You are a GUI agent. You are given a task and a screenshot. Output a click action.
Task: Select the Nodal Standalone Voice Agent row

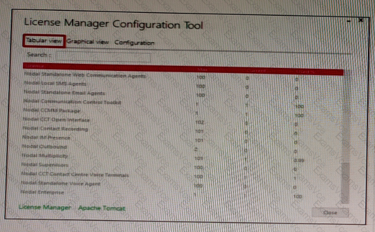[x=62, y=183]
